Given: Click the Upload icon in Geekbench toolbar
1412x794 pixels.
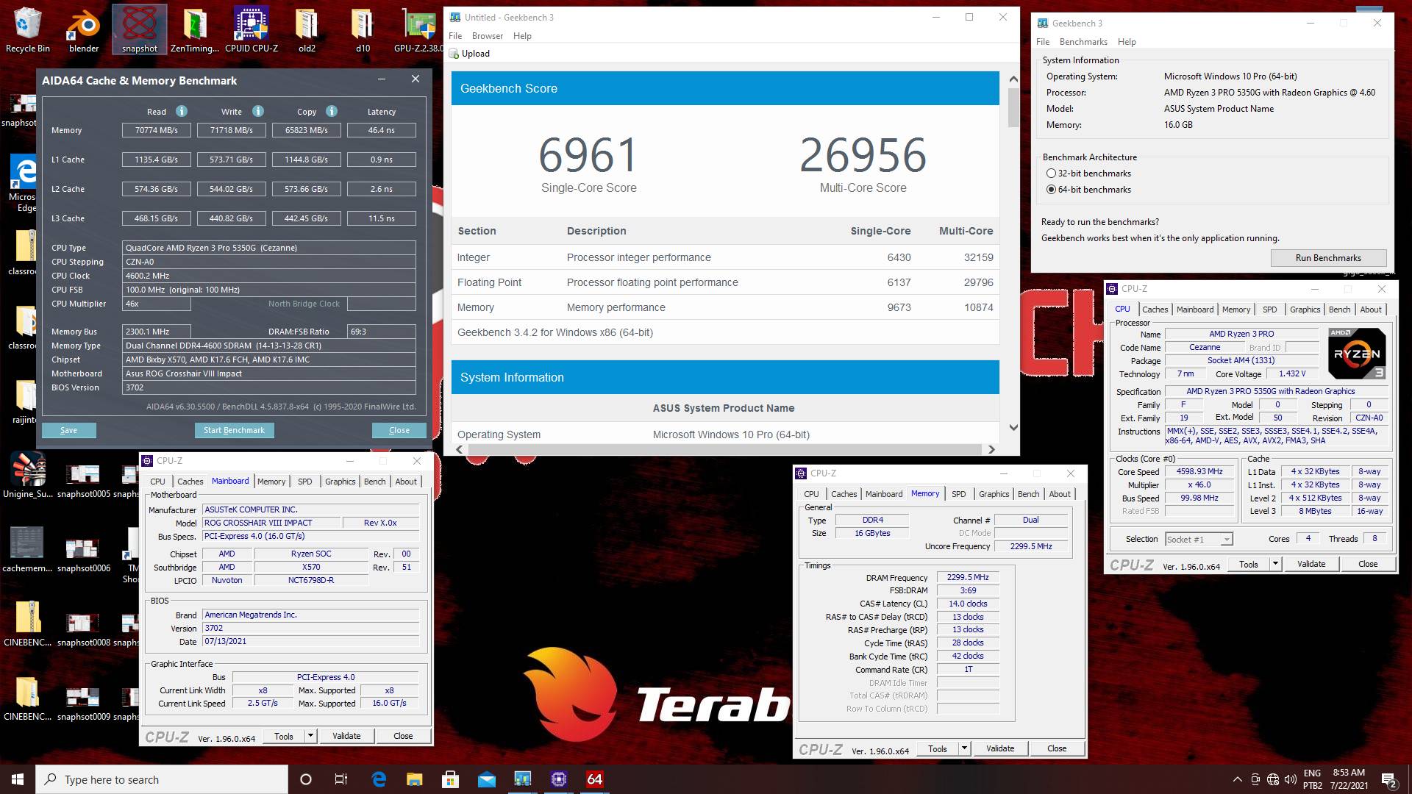Looking at the screenshot, I should click(454, 54).
